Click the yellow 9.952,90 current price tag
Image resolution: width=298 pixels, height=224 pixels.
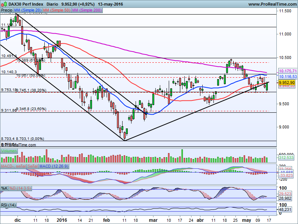point(287,83)
